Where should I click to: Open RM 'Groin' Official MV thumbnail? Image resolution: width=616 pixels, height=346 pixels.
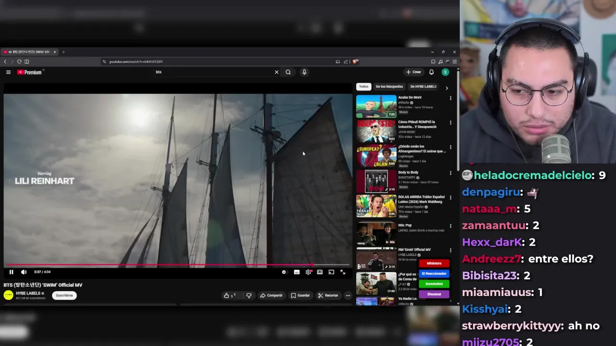376,259
